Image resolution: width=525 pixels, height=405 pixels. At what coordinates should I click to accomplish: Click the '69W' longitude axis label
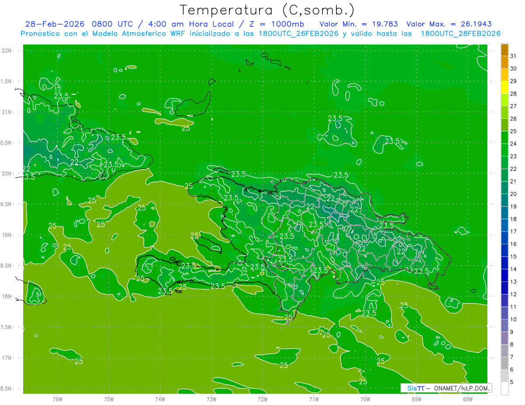(x=416, y=399)
